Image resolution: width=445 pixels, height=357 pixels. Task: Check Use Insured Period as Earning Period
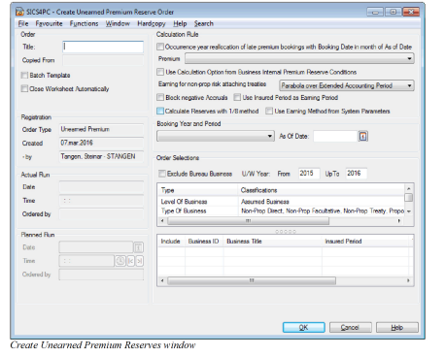click(x=237, y=97)
